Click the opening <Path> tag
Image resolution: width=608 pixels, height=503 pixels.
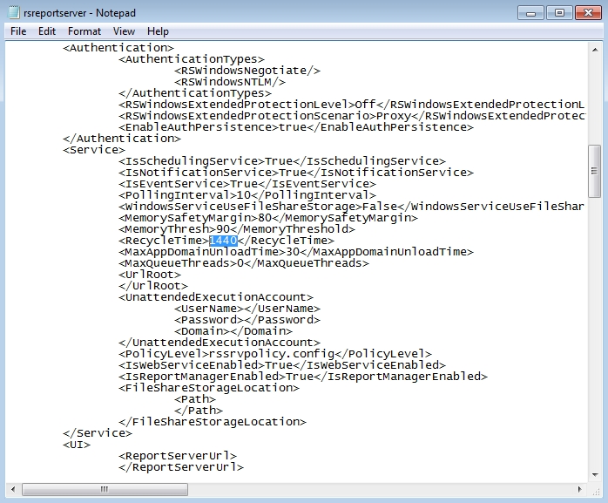(x=195, y=399)
